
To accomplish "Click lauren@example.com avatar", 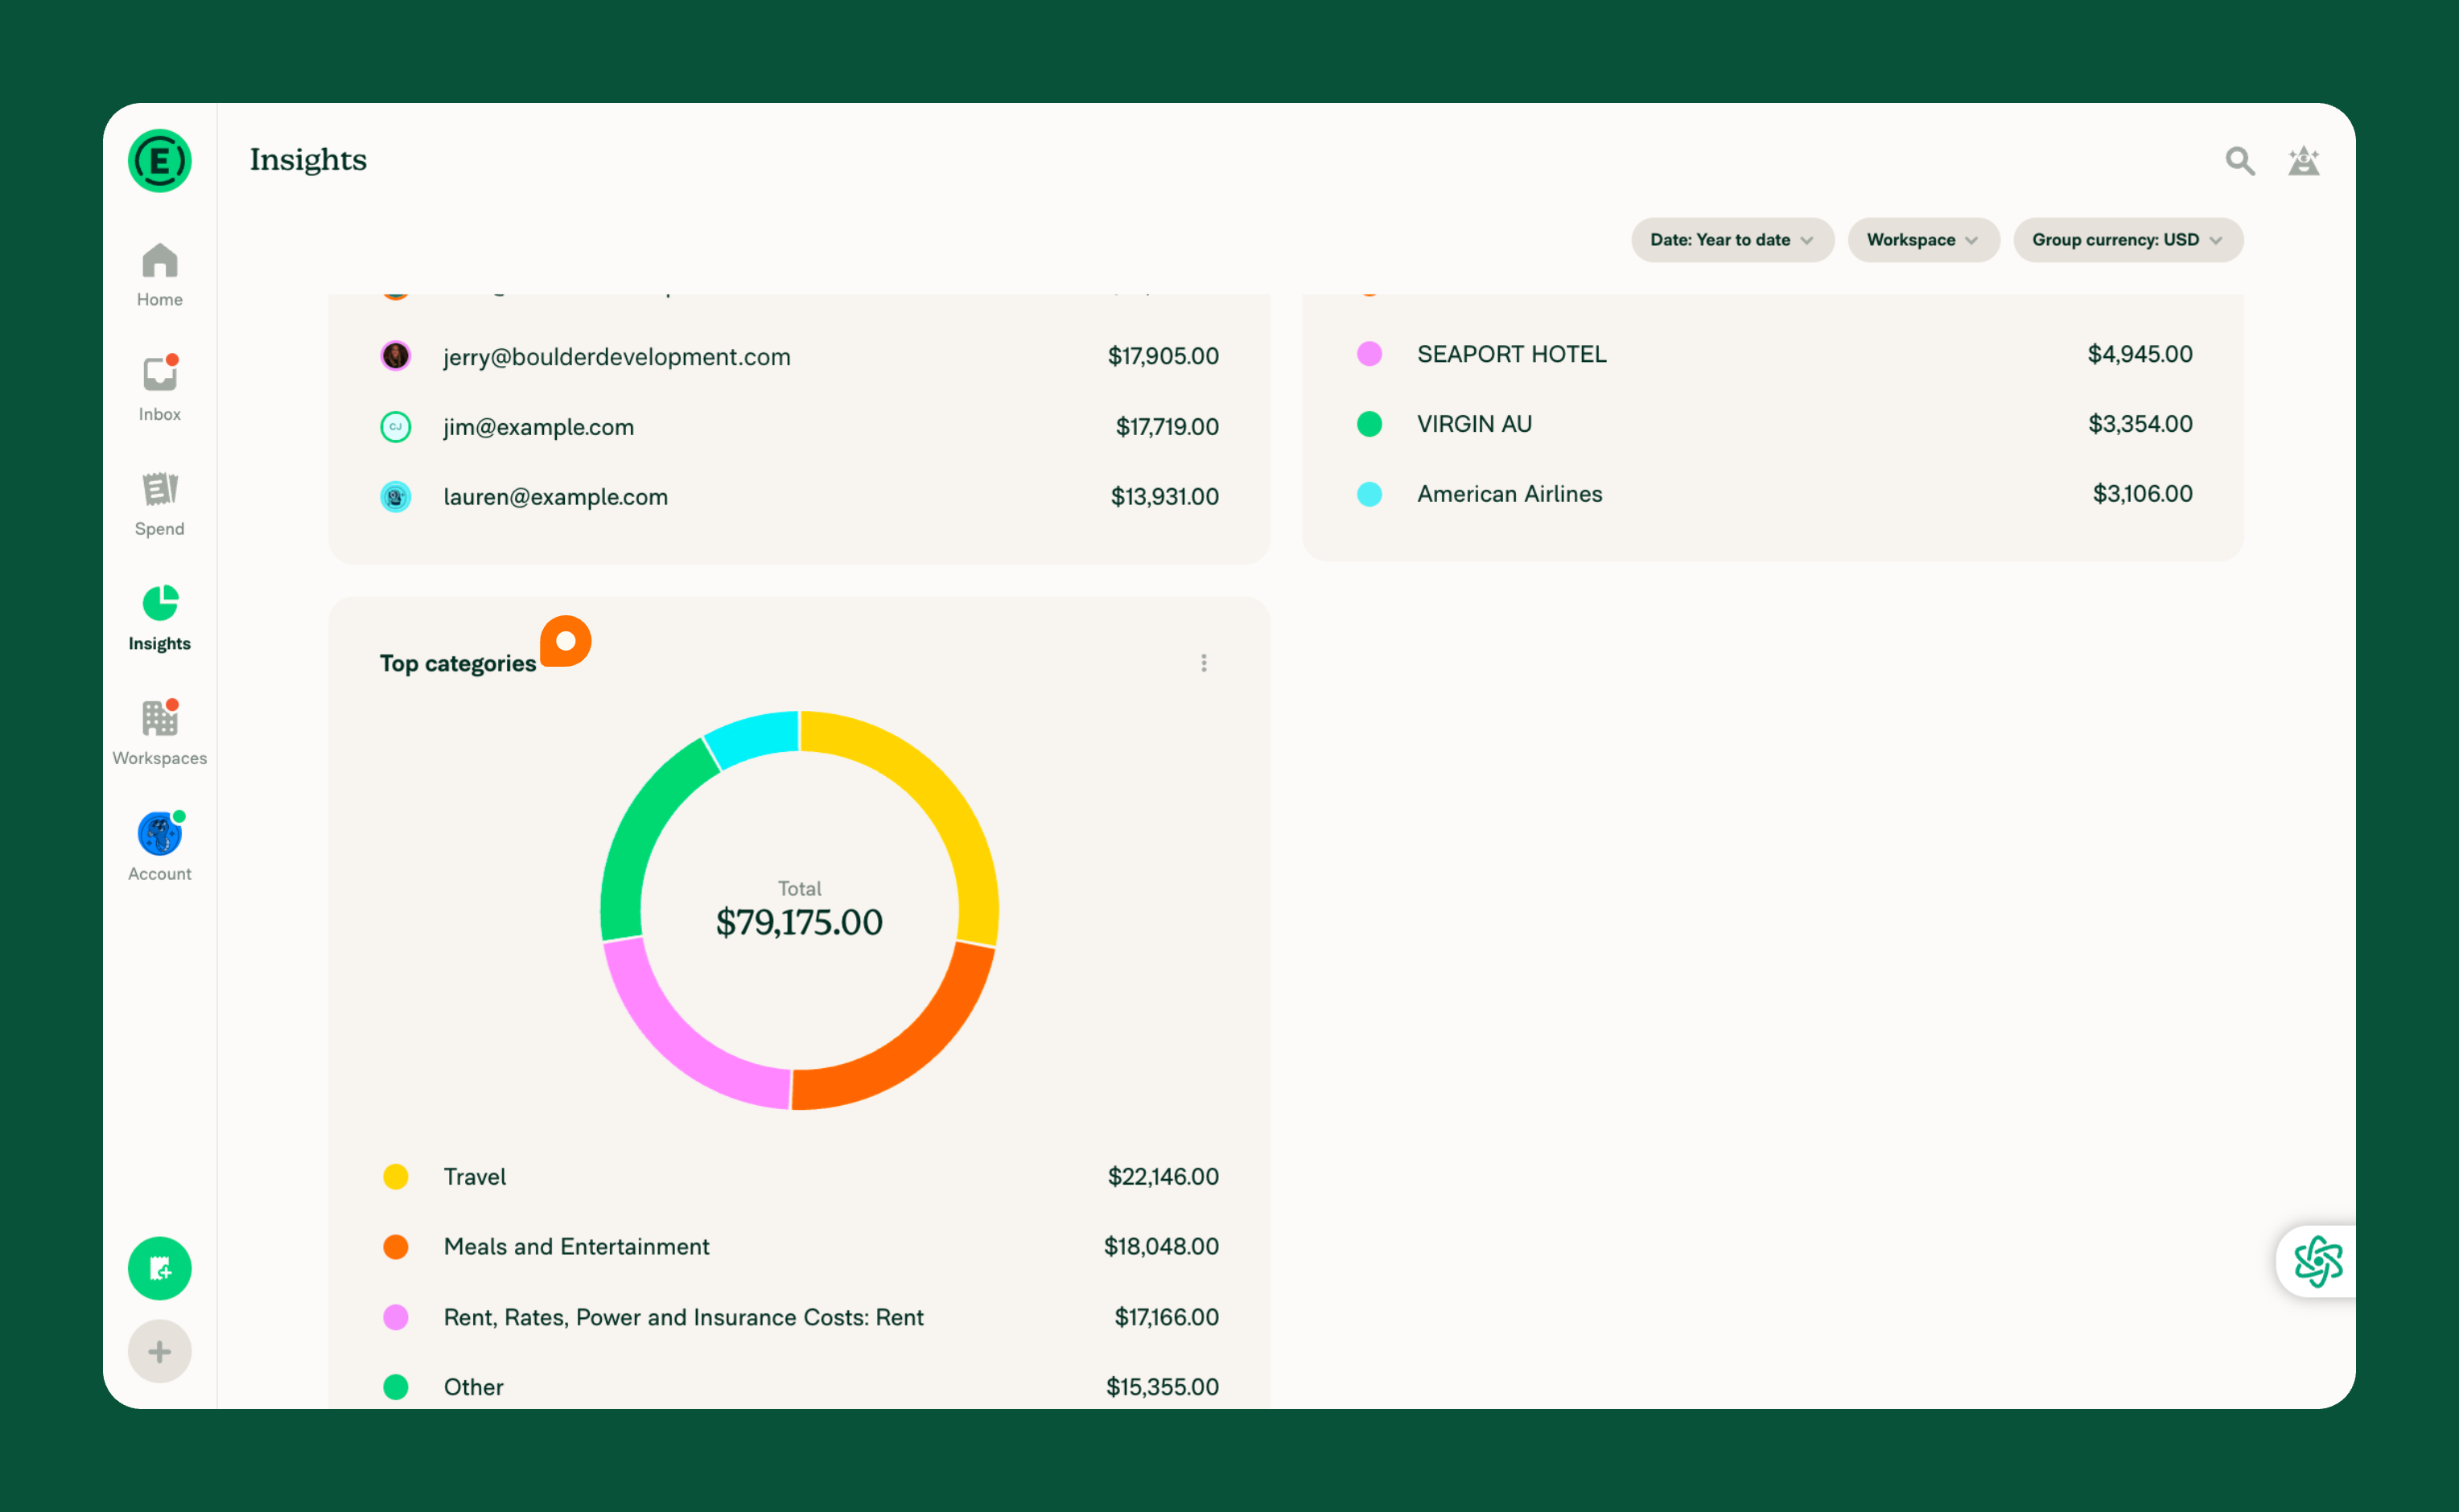I will pyautogui.click(x=395, y=497).
